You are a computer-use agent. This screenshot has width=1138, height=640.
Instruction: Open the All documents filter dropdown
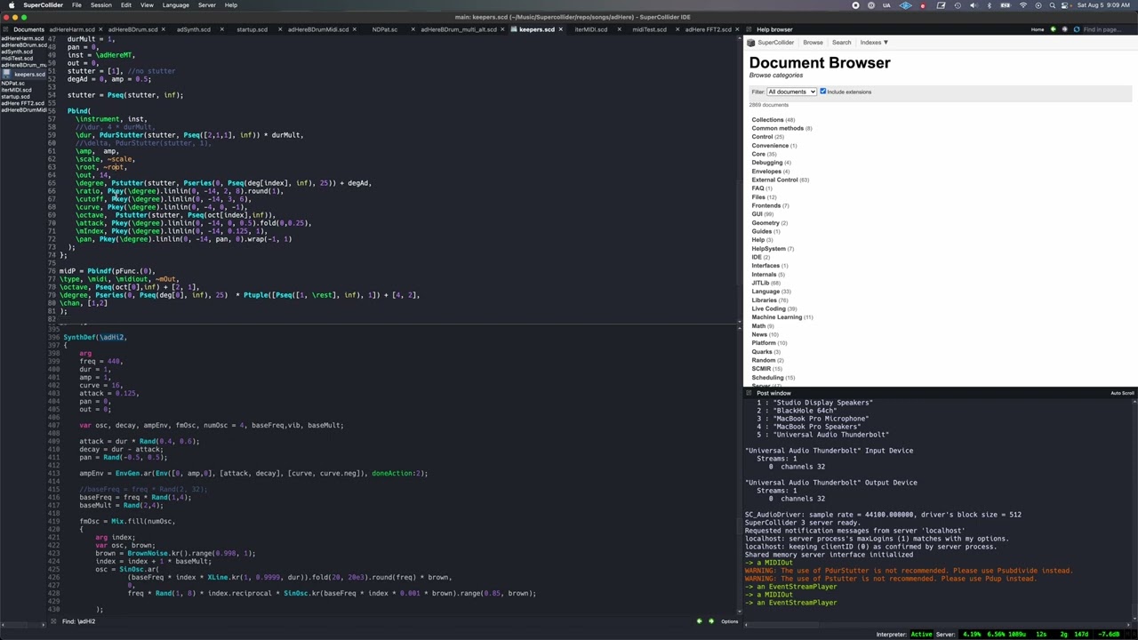point(791,92)
